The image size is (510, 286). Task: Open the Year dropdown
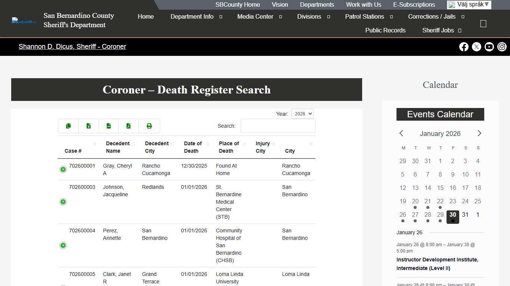point(302,114)
